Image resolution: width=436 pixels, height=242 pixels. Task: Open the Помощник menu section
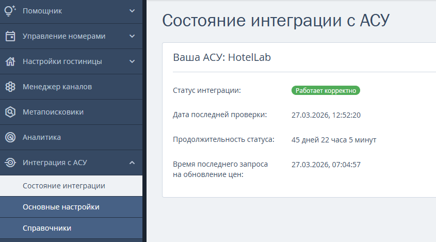[71, 11]
